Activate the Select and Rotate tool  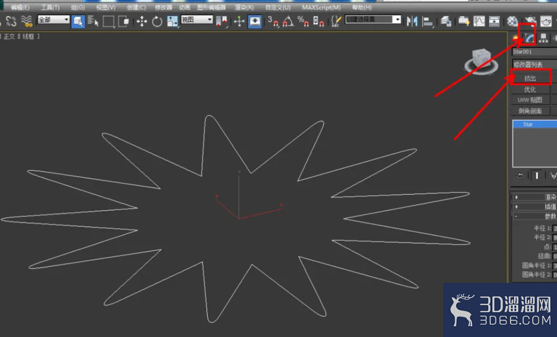tap(157, 21)
